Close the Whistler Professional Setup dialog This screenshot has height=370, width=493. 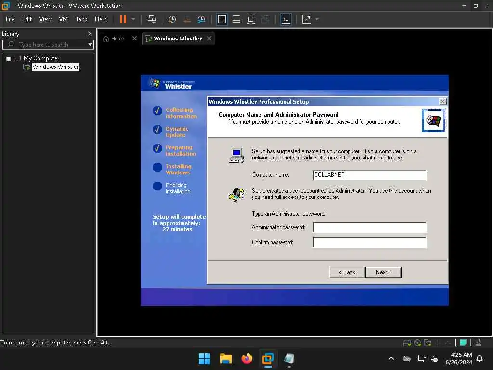coord(442,101)
